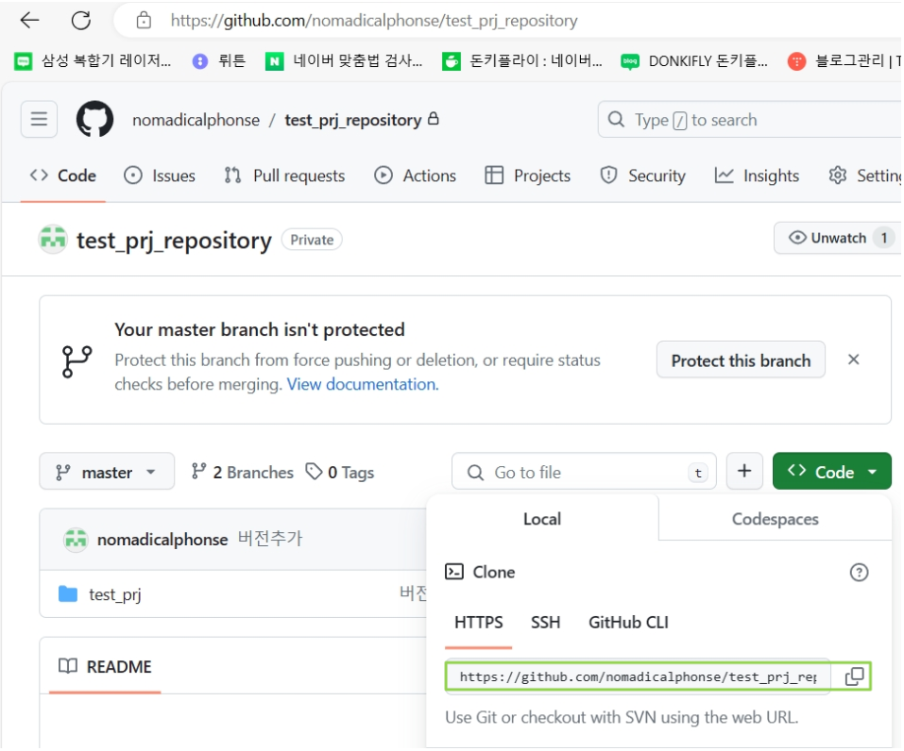Select the README tab
Image resolution: width=904 pixels, height=751 pixels.
coord(105,666)
